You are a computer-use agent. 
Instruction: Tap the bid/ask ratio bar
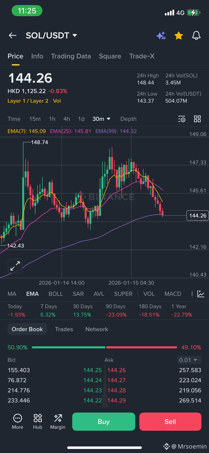(104, 347)
